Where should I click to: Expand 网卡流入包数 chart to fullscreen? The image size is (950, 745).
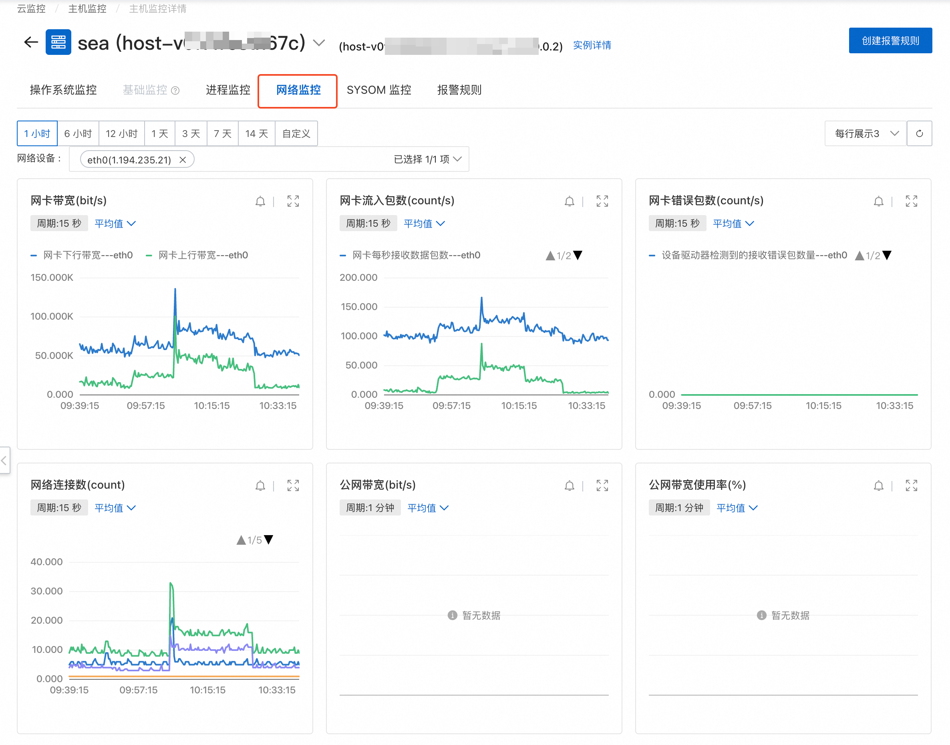click(602, 201)
